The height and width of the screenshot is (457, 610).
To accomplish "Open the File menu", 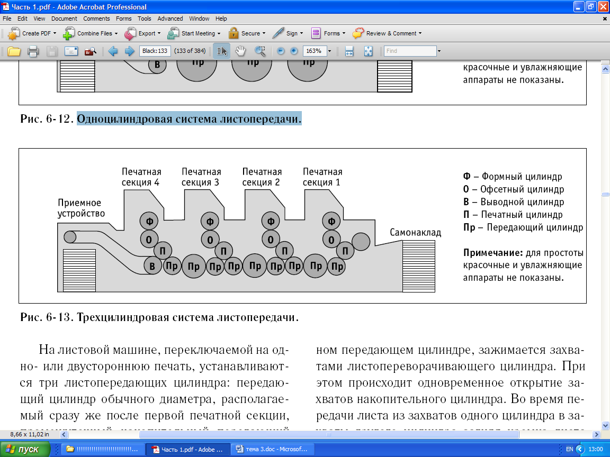I will (7, 19).
